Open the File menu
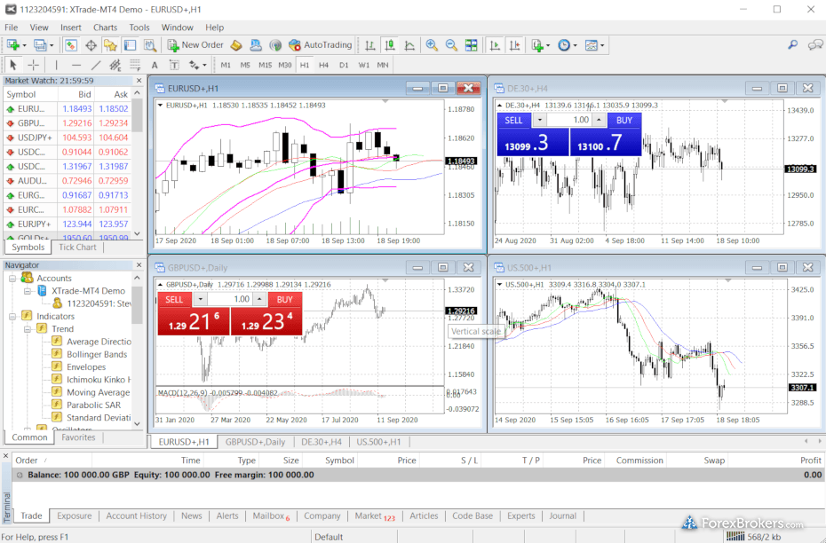This screenshot has width=826, height=543. (11, 28)
